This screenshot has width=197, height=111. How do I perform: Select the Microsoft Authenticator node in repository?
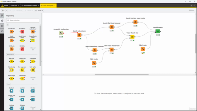point(33,32)
